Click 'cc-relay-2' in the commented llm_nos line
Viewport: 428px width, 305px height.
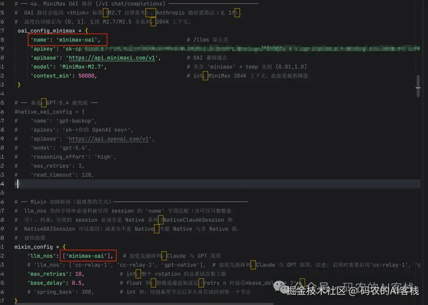click(x=137, y=265)
